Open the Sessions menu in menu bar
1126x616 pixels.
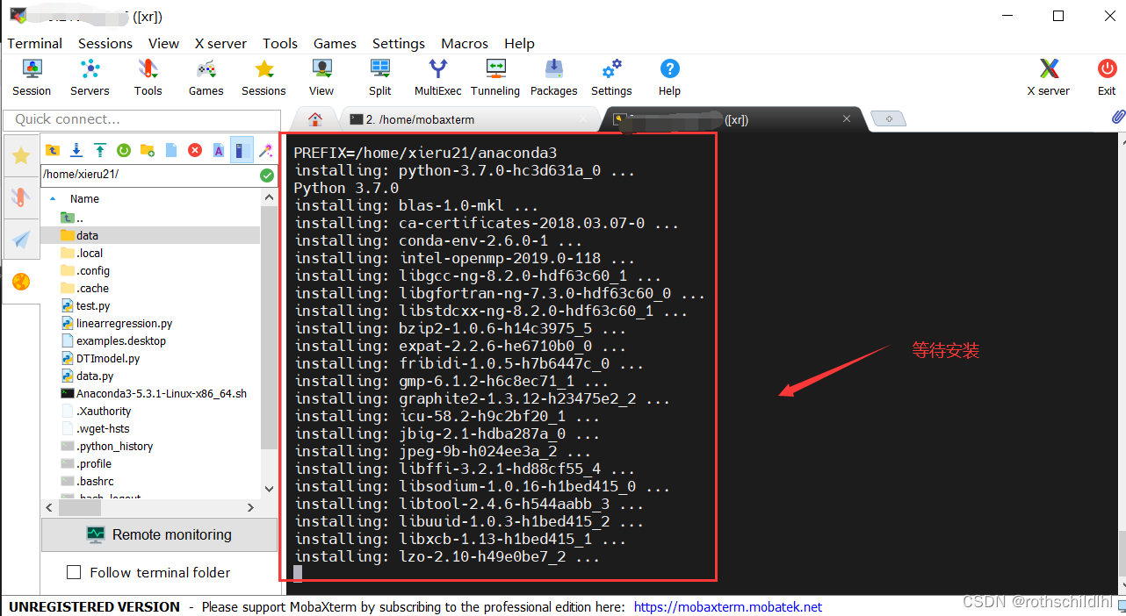(x=105, y=43)
